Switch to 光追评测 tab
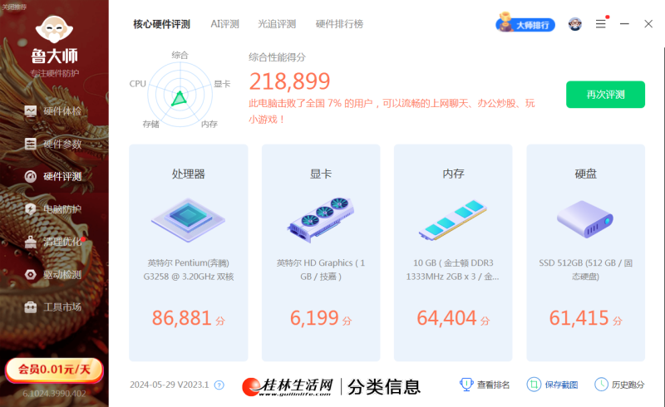This screenshot has width=665, height=407. 277,24
